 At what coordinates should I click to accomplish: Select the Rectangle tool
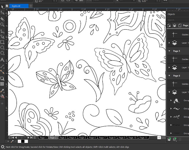[2, 42]
